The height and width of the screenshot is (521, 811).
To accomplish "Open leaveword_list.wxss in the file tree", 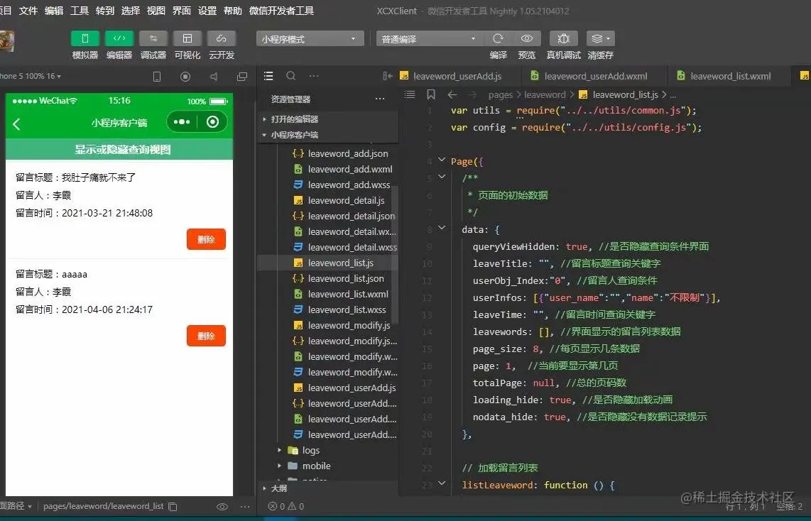I will coord(347,309).
